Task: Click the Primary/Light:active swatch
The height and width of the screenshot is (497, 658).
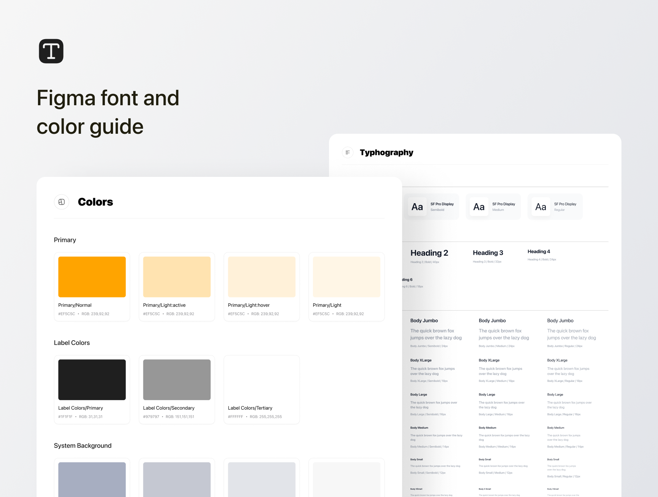Action: point(177,277)
